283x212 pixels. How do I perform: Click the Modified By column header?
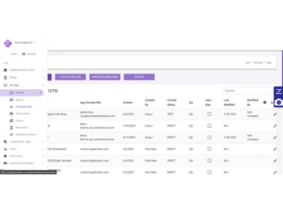coord(252,102)
